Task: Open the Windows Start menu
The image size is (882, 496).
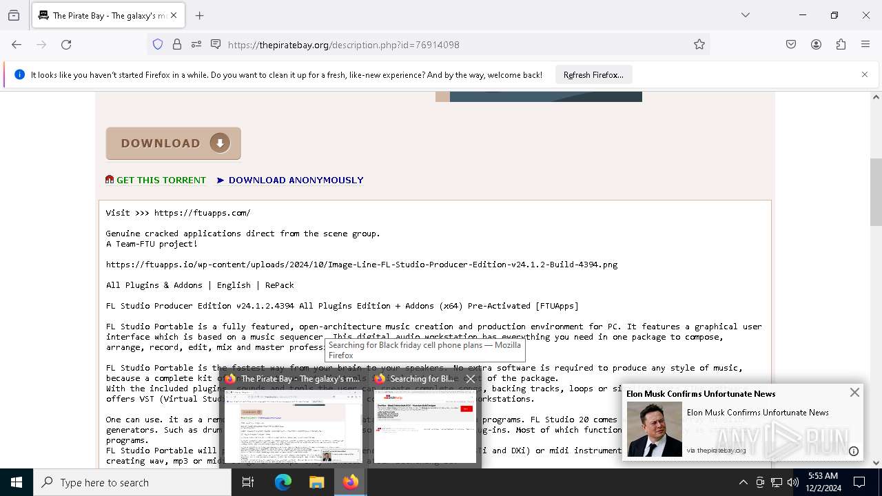Action: pyautogui.click(x=17, y=482)
